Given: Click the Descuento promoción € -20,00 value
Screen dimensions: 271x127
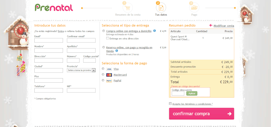Looking at the screenshot, I should click(227, 67).
